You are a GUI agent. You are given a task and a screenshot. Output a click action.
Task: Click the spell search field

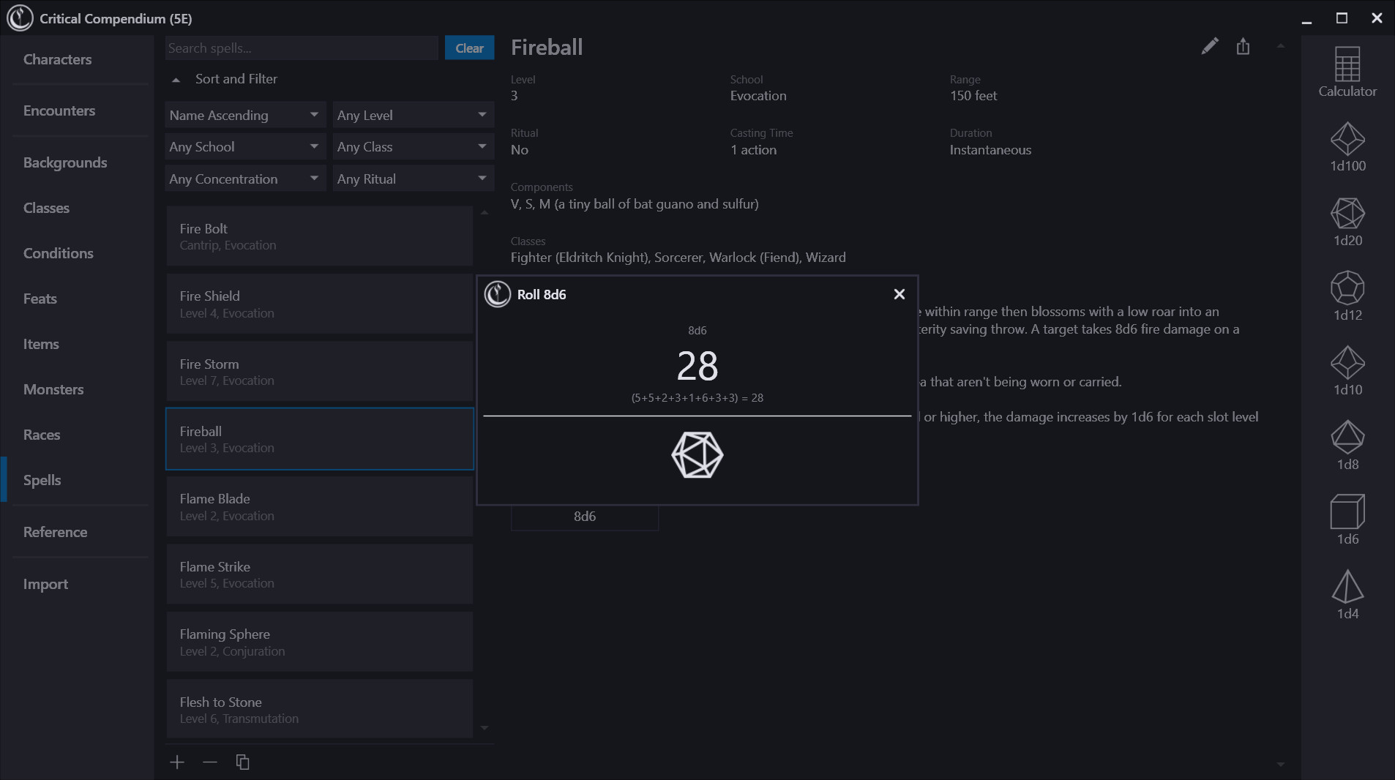tap(300, 48)
